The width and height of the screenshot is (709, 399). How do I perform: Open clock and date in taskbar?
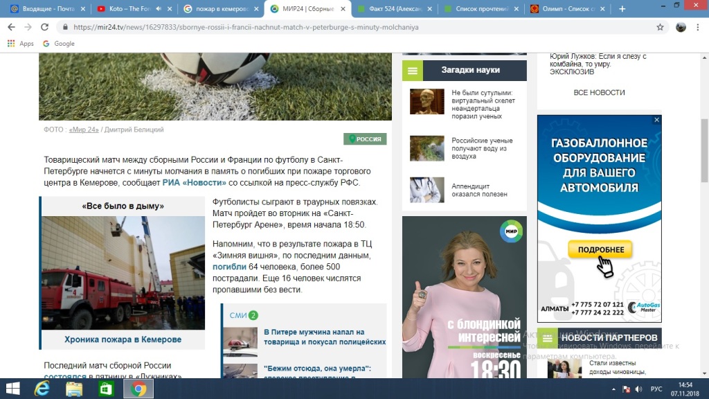tap(685, 389)
